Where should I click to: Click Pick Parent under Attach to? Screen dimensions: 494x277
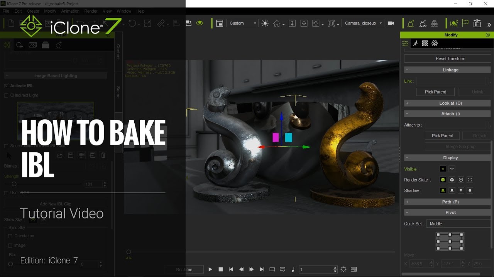(x=442, y=136)
